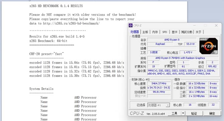Click the line x265 Benchmark: 64-bit
This screenshot has width=224, height=121.
[x=48, y=41]
